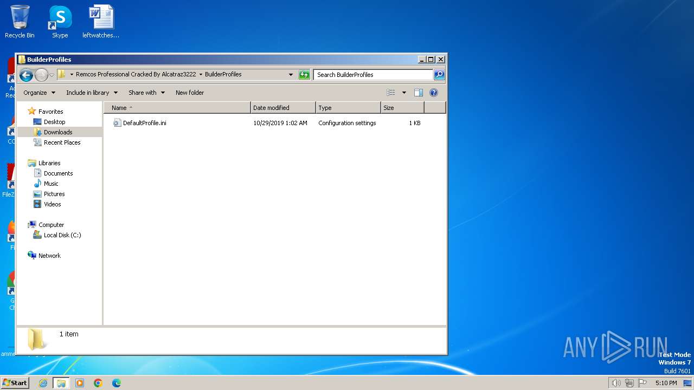Screen dimensions: 694x390
Task: Open Recent Places in Favorites
Action: pos(62,142)
